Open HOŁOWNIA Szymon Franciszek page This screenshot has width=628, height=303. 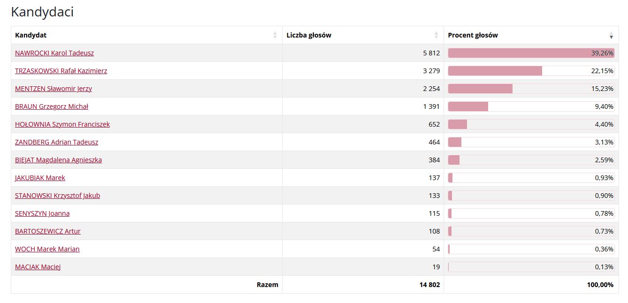pos(62,124)
